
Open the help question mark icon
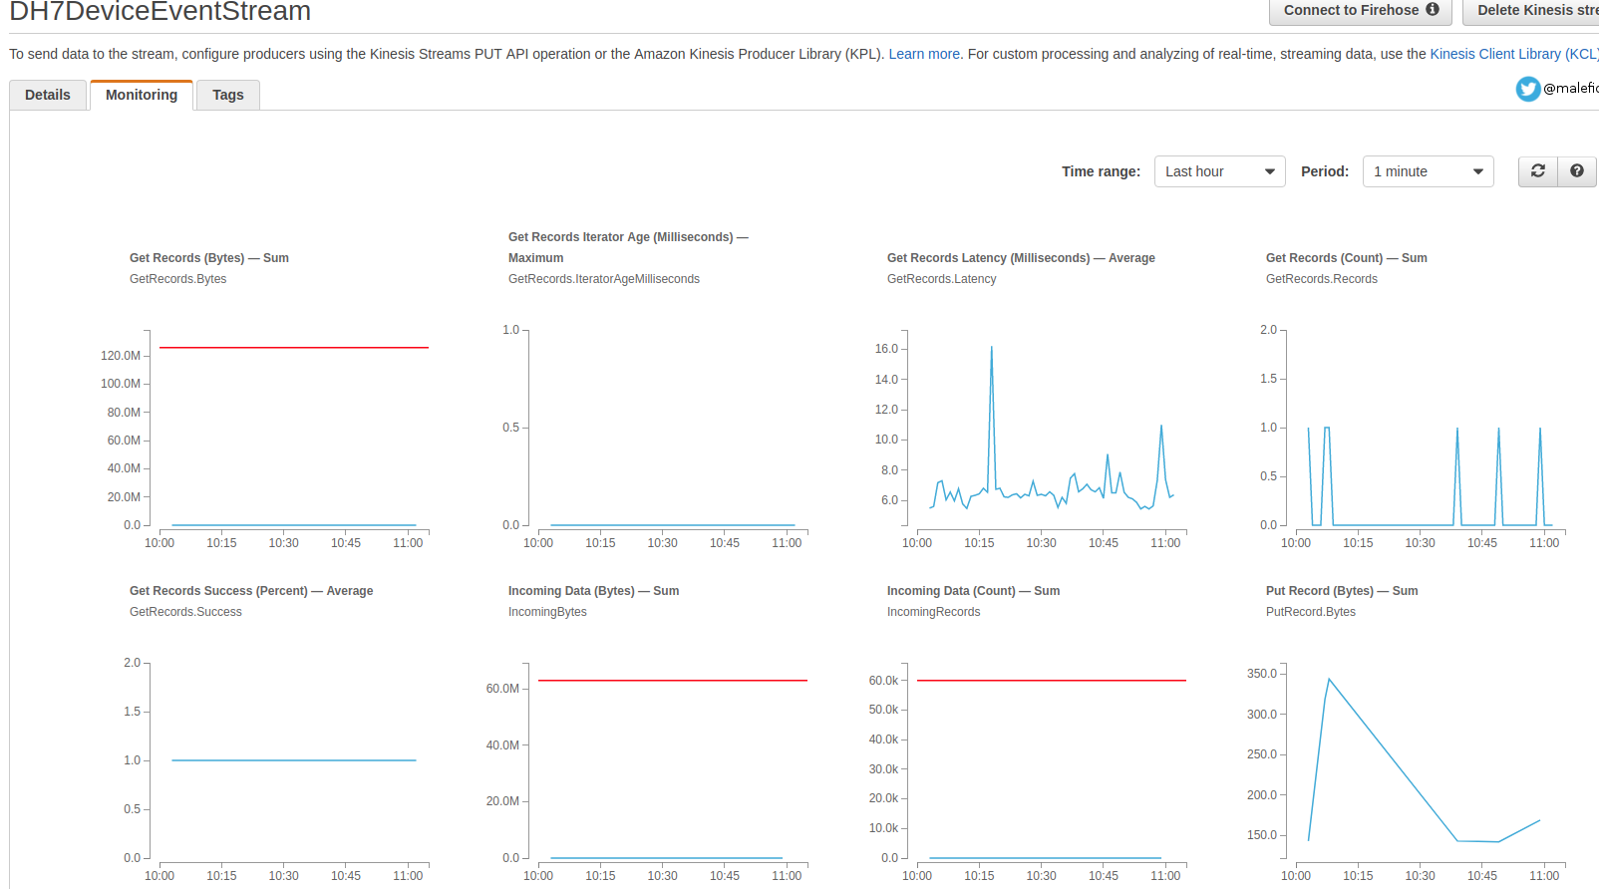pos(1577,171)
